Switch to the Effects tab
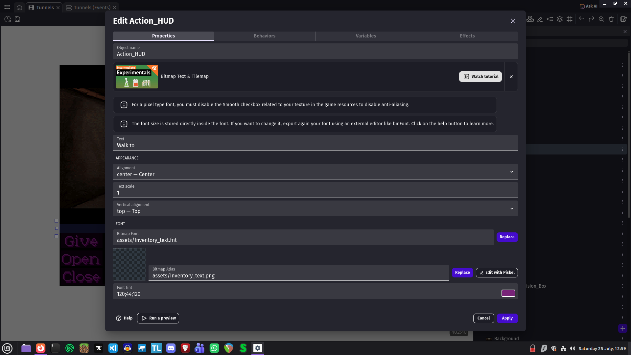This screenshot has height=355, width=631. [467, 36]
